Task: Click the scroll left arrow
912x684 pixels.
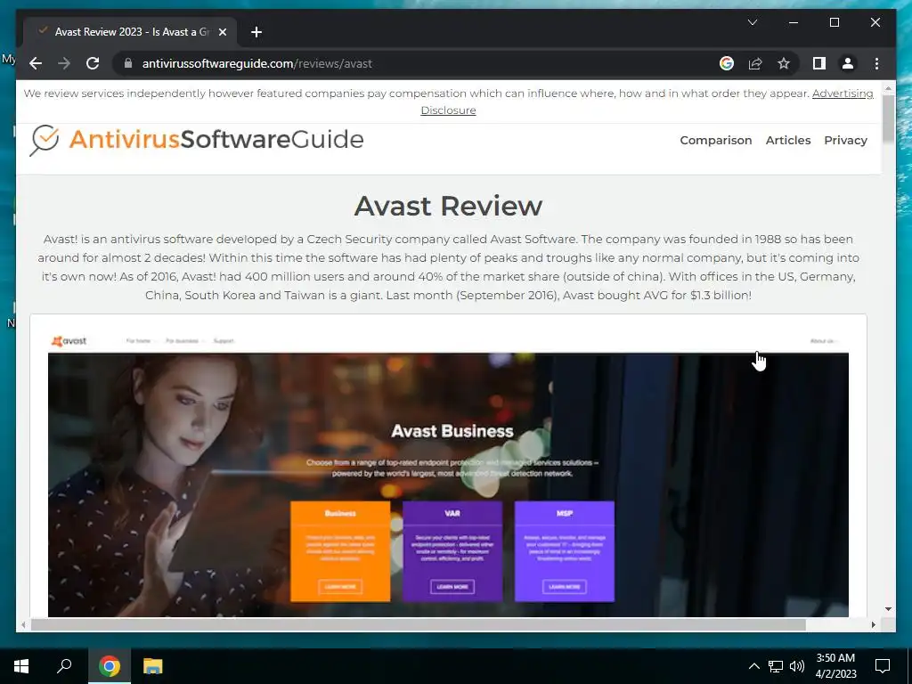Action: click(x=22, y=624)
